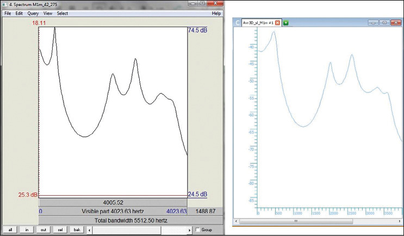Click the 'Total bandwidth 5512.50 hertz' bar
This screenshot has width=404, height=236.
pos(130,220)
